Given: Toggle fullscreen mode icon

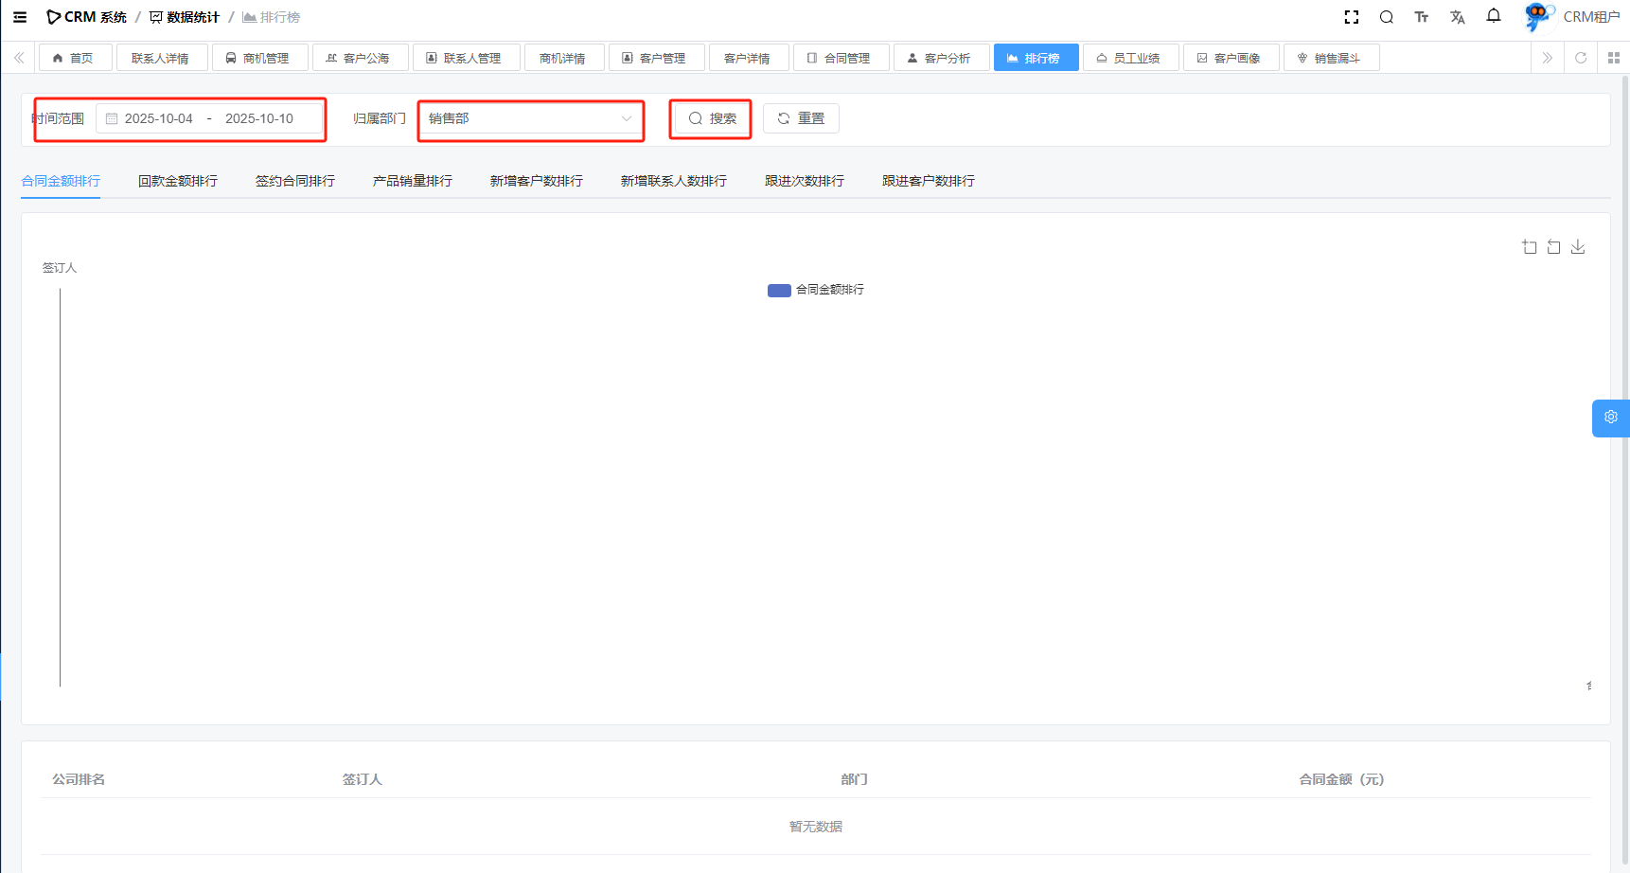Looking at the screenshot, I should 1351,17.
